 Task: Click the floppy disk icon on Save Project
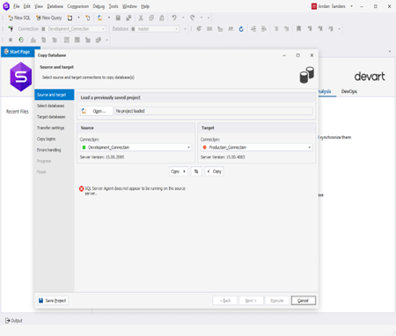coord(41,301)
